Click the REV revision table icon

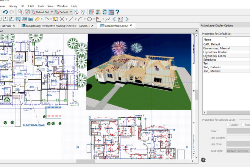tap(24, 19)
